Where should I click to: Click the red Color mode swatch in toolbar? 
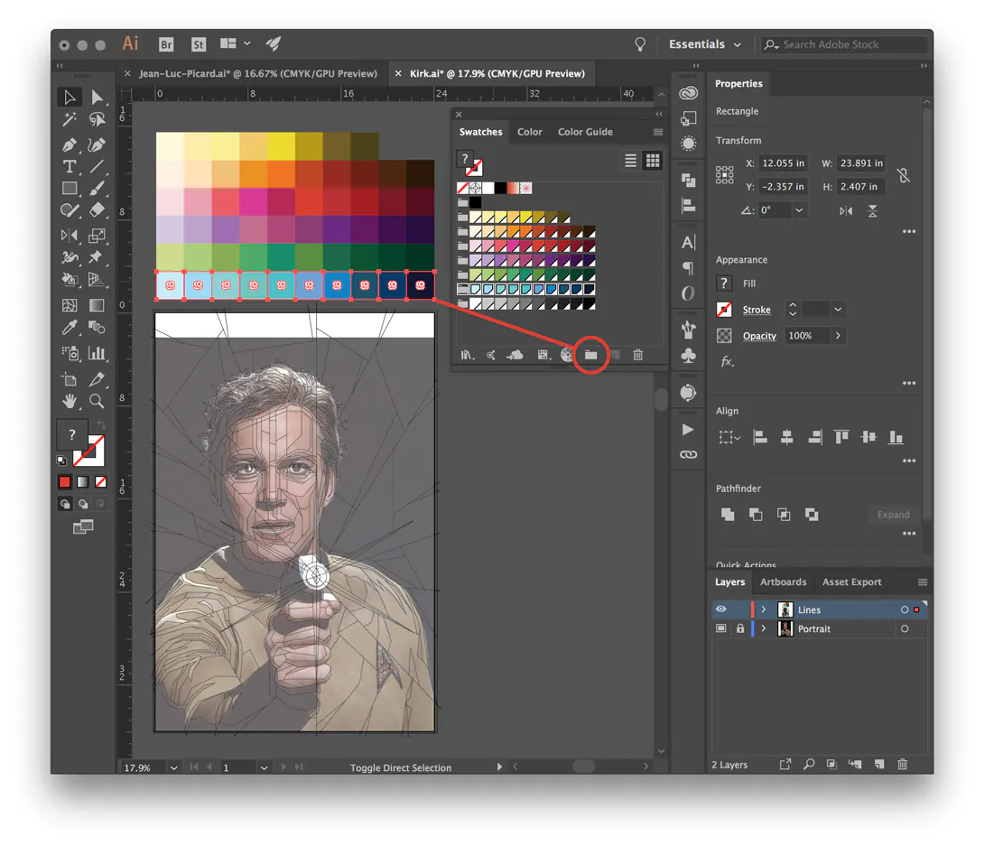(x=64, y=482)
